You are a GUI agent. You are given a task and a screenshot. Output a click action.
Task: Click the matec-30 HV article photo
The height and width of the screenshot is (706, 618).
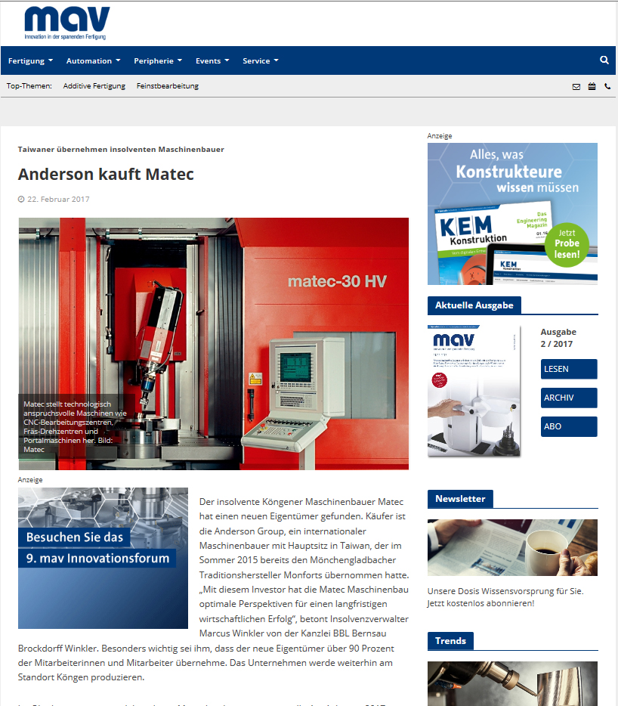coord(214,344)
